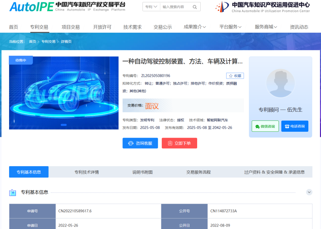The height and width of the screenshot is (229, 321).
Task: Click the patent advisor avatar picture
Action: click(280, 83)
